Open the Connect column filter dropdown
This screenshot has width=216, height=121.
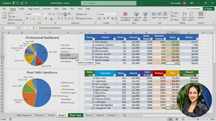point(139,39)
